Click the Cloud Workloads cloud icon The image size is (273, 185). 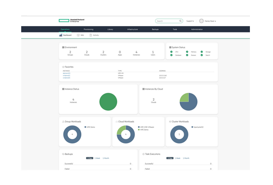[117, 122]
